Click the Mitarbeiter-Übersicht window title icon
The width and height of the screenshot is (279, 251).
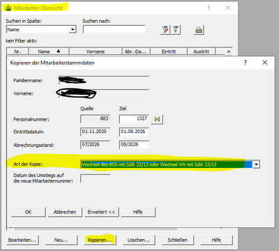[x=8, y=8]
